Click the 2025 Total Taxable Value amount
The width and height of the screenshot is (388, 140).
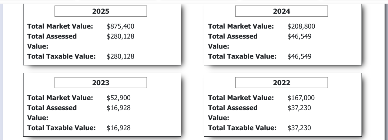click(120, 56)
